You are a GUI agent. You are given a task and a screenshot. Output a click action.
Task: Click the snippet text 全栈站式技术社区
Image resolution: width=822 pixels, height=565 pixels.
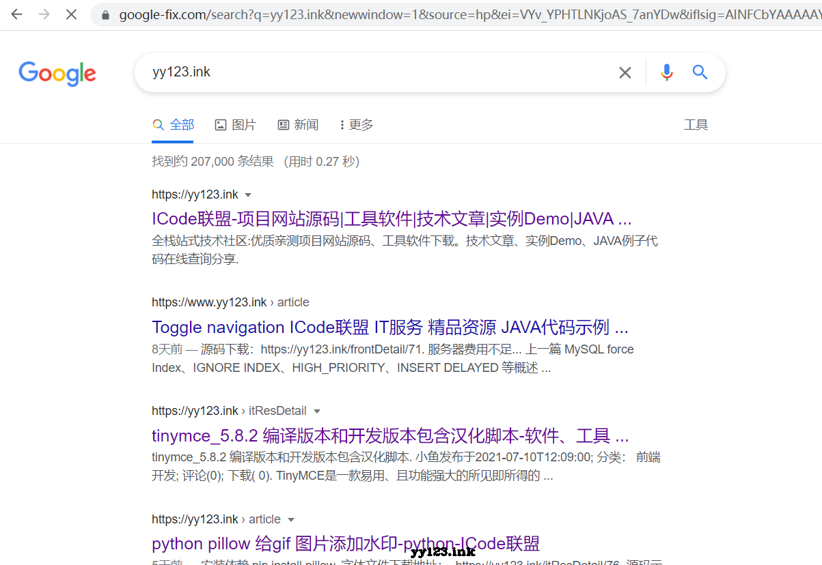pos(405,250)
